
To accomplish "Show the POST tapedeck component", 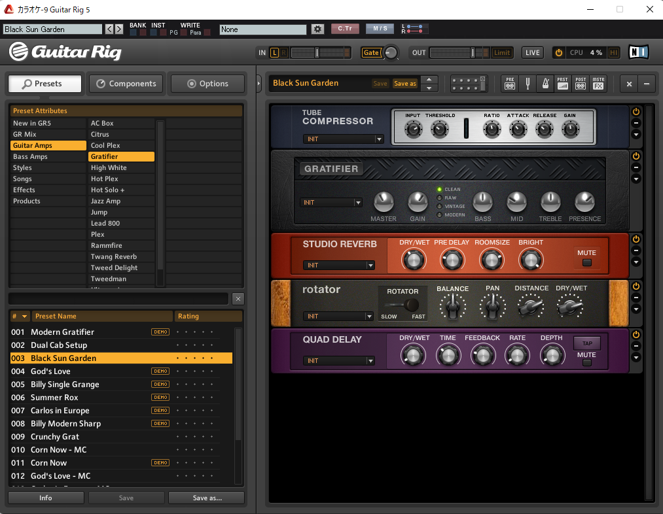I will pyautogui.click(x=581, y=84).
